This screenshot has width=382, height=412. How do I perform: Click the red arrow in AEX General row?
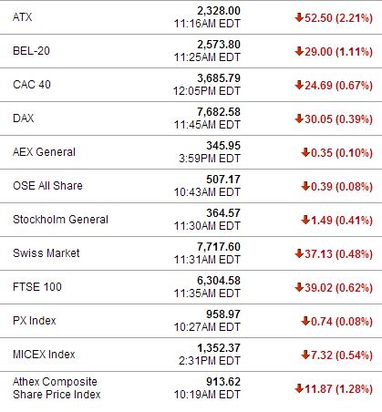(x=305, y=152)
